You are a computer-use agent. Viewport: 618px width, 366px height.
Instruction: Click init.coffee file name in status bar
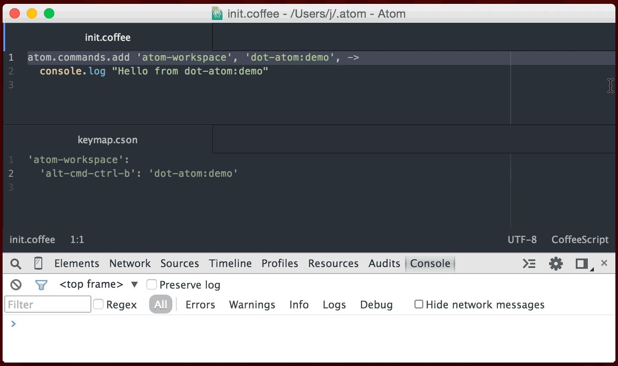(32, 240)
